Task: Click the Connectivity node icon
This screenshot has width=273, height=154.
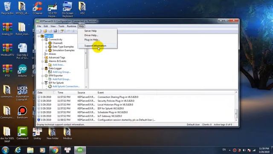Action: click(x=46, y=39)
